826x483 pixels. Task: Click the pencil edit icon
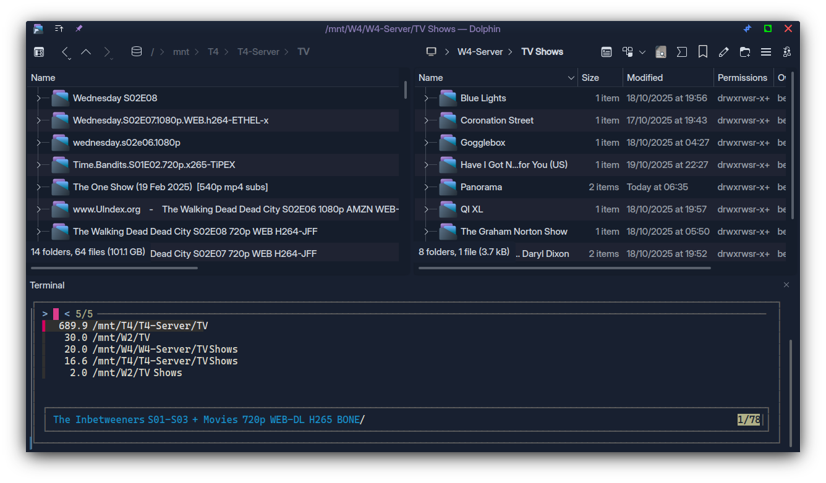click(x=723, y=52)
